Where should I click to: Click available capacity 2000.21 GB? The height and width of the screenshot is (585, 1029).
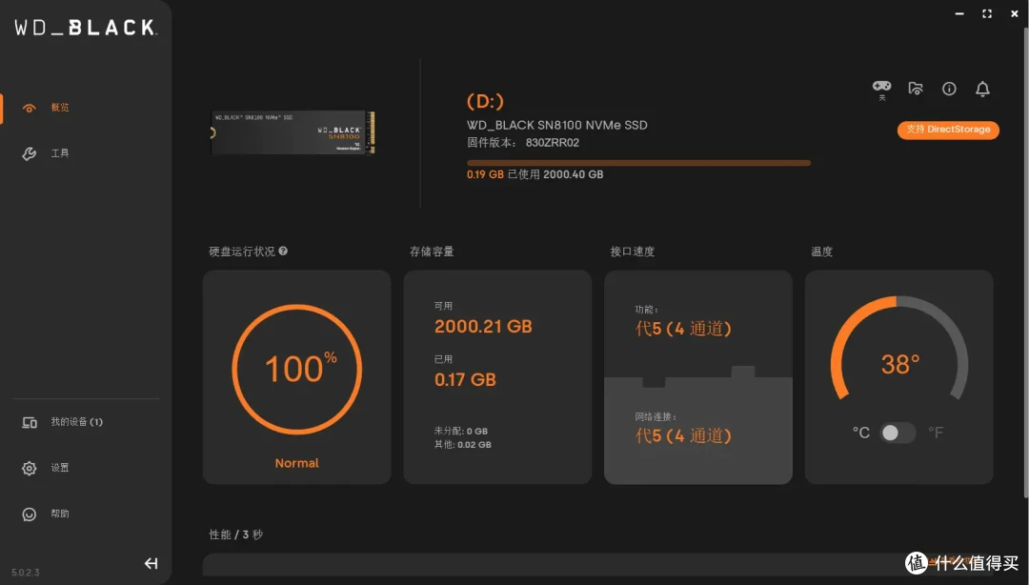pyautogui.click(x=483, y=326)
